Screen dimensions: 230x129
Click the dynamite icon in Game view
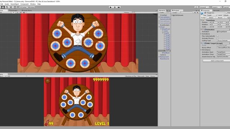pyautogui.click(x=47, y=123)
